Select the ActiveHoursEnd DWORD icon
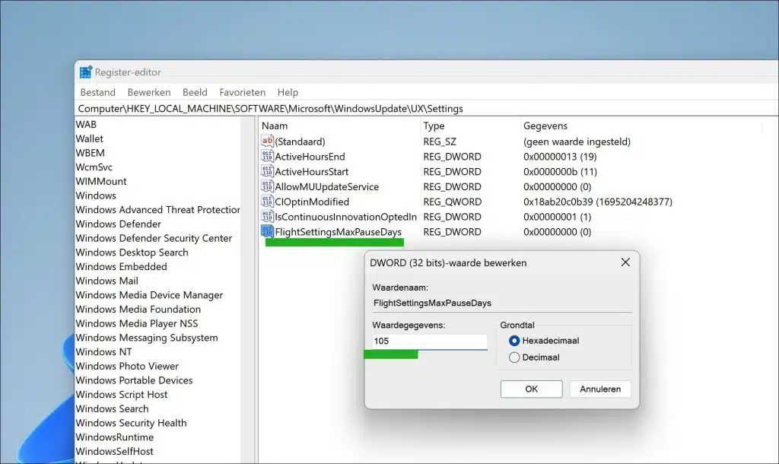 [267, 156]
